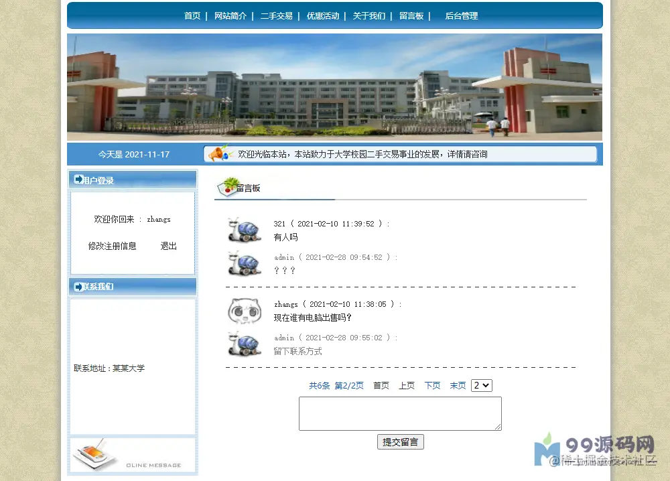Open 关于我们 in the top navigation
Screen dimensions: 670x481
pos(368,16)
